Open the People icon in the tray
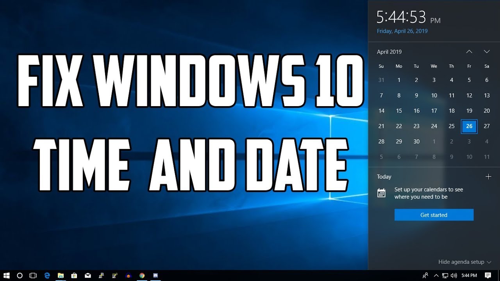 [425, 276]
